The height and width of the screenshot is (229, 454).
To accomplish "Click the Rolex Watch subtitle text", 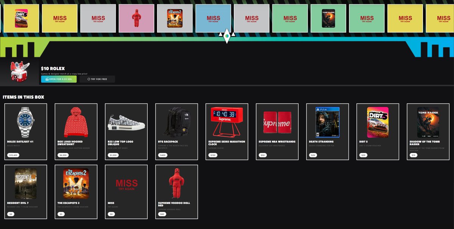I will 13,145.
